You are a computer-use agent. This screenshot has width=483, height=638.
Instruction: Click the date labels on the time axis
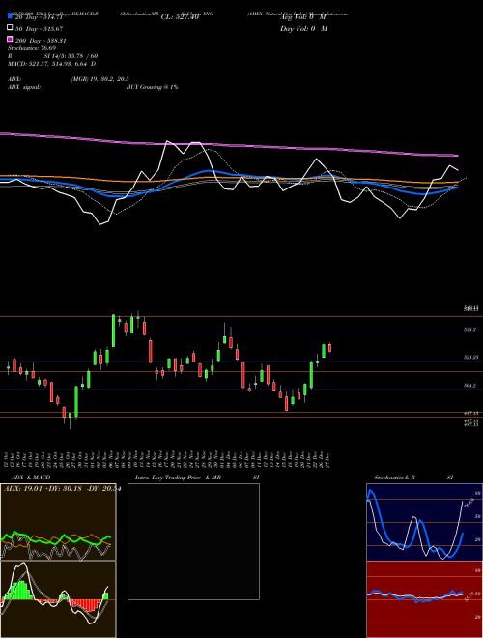point(167,460)
